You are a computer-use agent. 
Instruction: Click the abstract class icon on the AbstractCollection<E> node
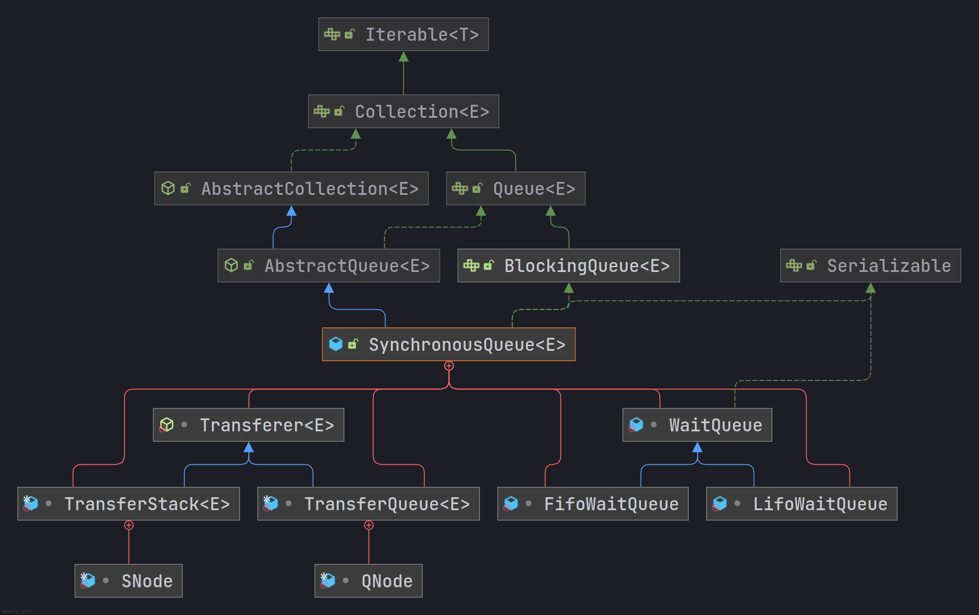tap(168, 188)
